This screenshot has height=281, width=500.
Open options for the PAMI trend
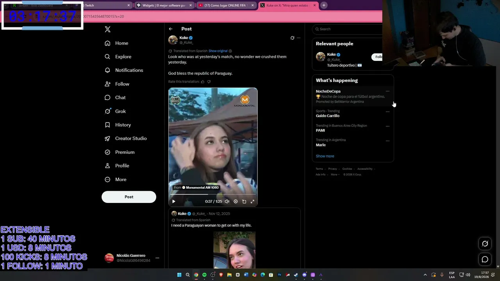click(x=387, y=126)
